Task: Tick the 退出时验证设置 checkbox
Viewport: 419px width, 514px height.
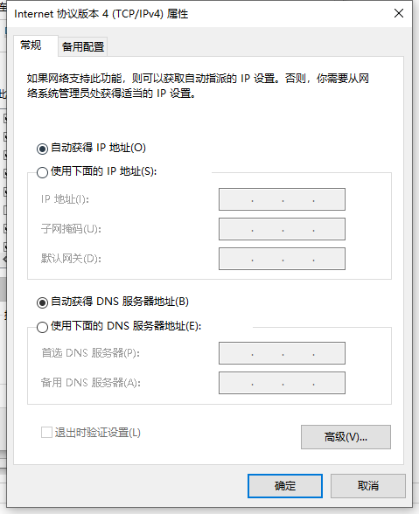Action: click(46, 433)
